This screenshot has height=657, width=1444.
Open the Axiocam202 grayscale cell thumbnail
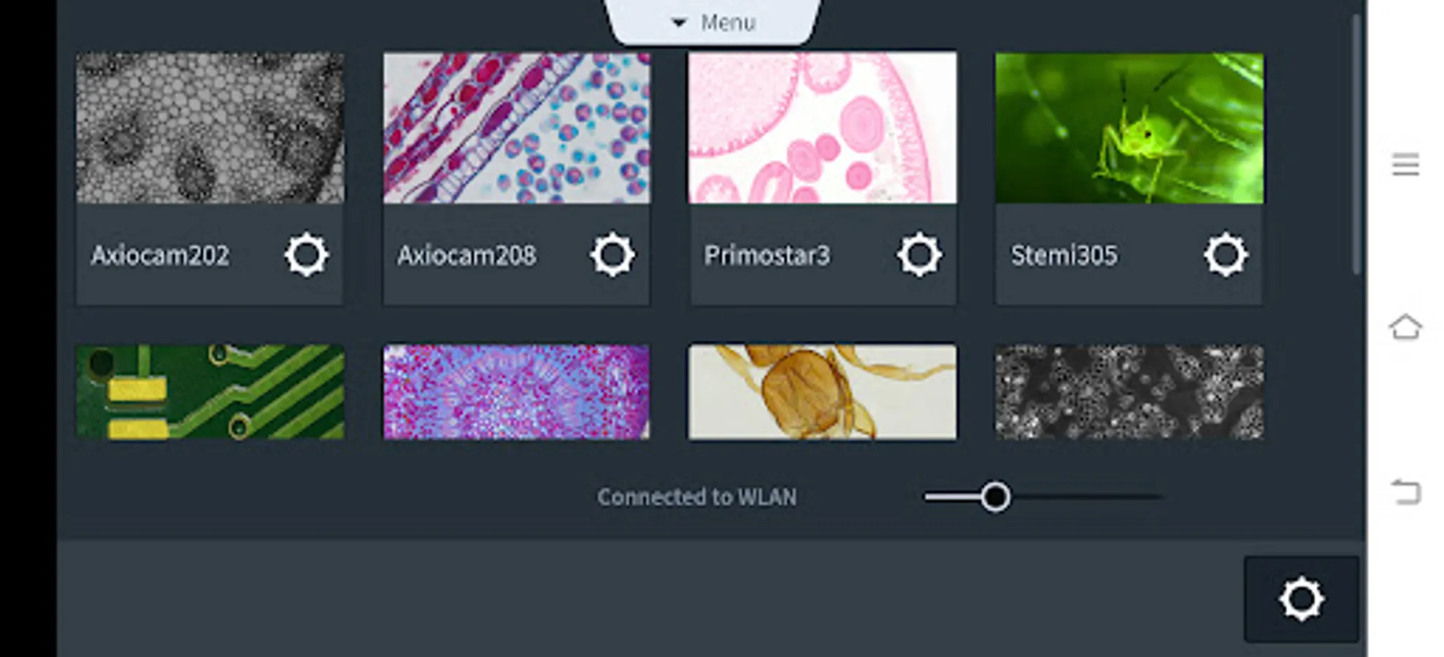coord(210,128)
